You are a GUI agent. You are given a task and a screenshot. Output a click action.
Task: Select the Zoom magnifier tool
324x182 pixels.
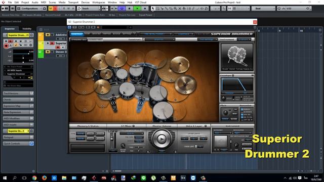click(x=175, y=9)
